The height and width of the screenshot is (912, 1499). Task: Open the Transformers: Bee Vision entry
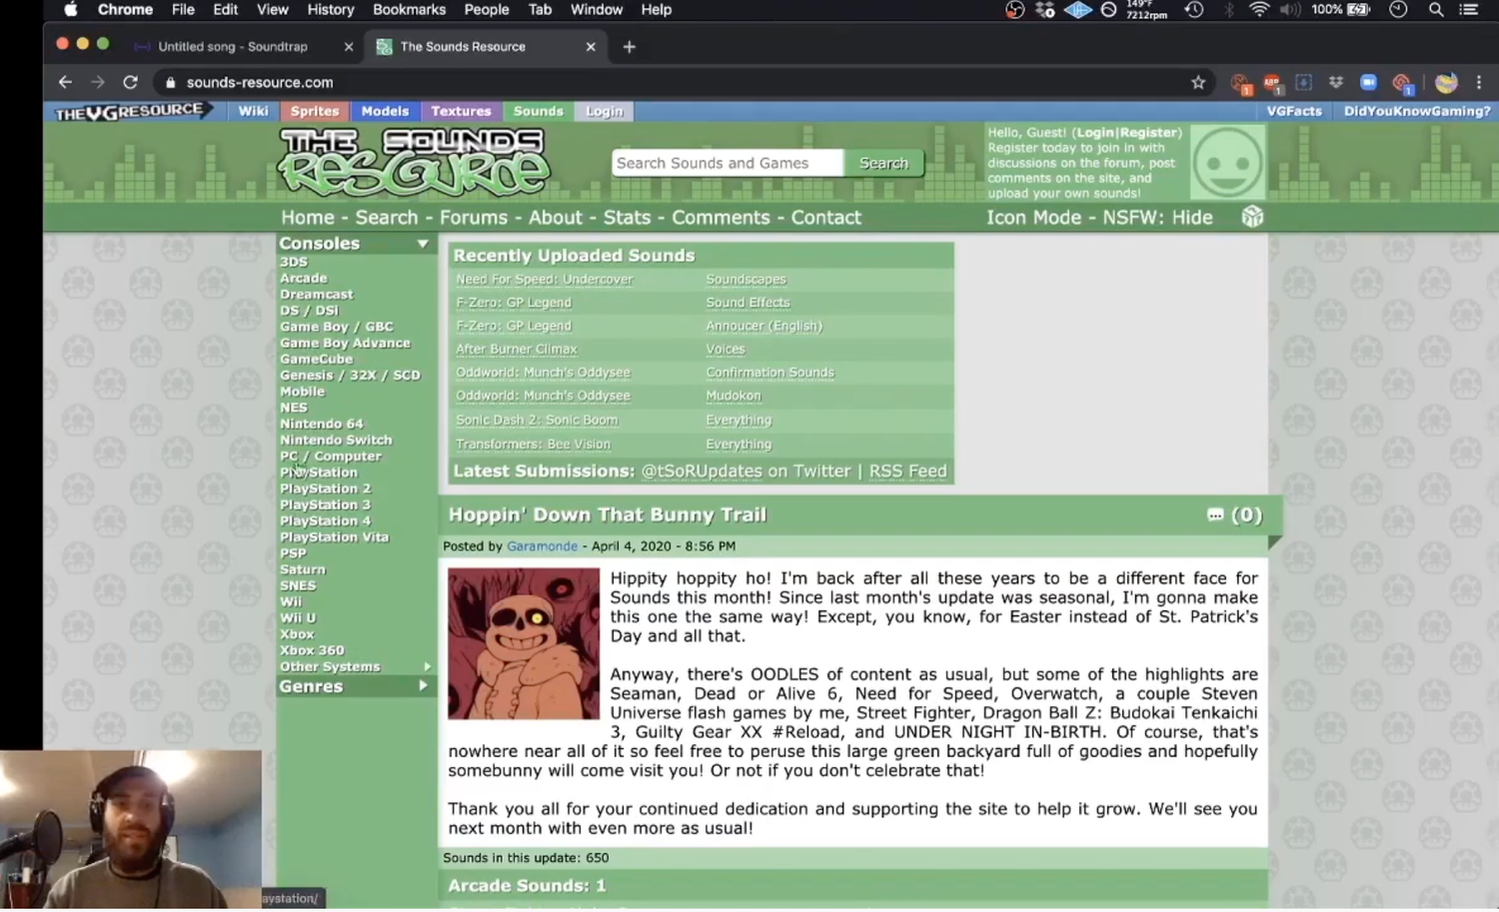(x=533, y=444)
